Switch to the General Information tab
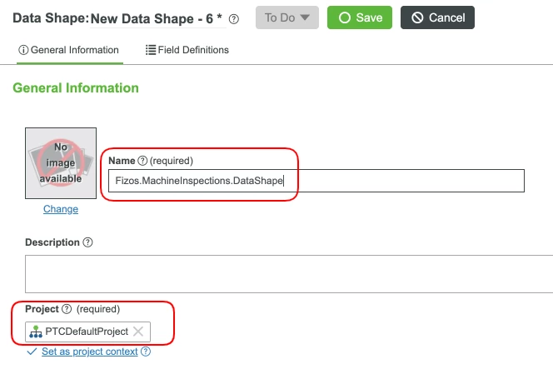This screenshot has height=369, width=553. pos(68,50)
